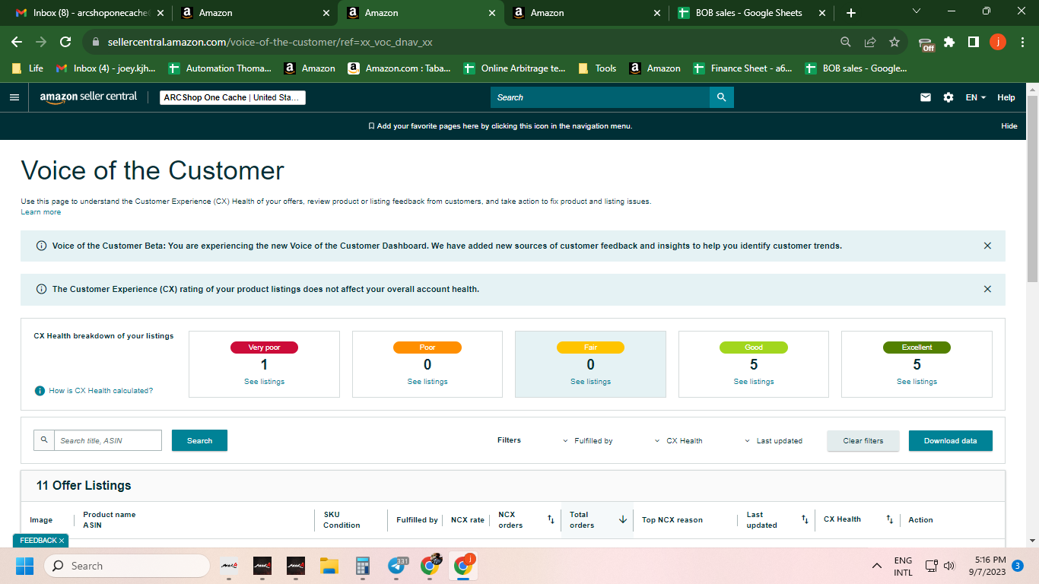
Task: Open the settings gear in Seller Central header
Action: click(x=948, y=97)
